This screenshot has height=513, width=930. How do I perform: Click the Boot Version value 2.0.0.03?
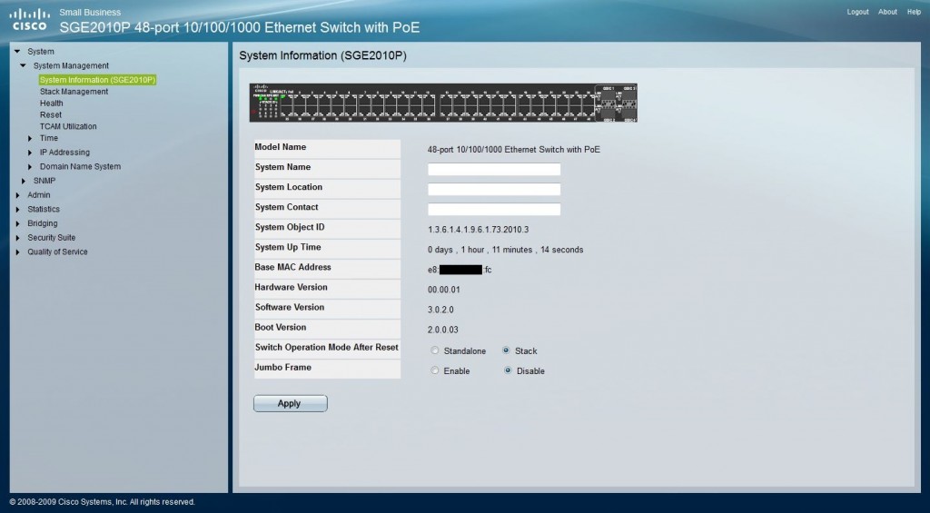tap(443, 330)
